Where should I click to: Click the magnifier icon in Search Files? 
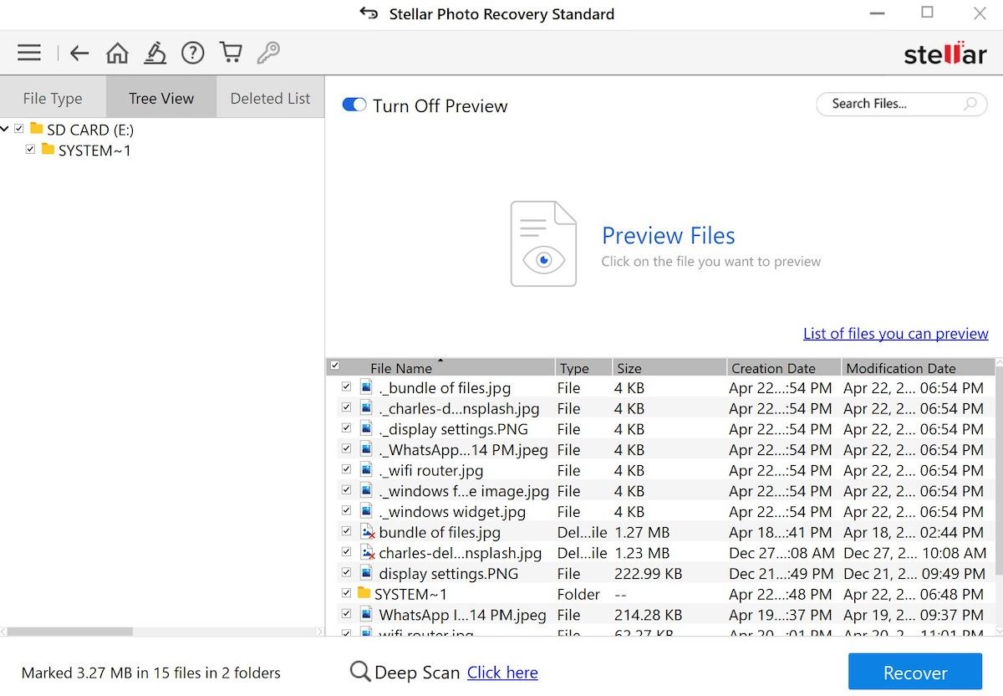click(970, 105)
